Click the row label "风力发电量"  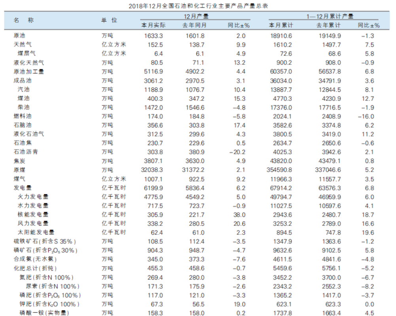coord(33,223)
